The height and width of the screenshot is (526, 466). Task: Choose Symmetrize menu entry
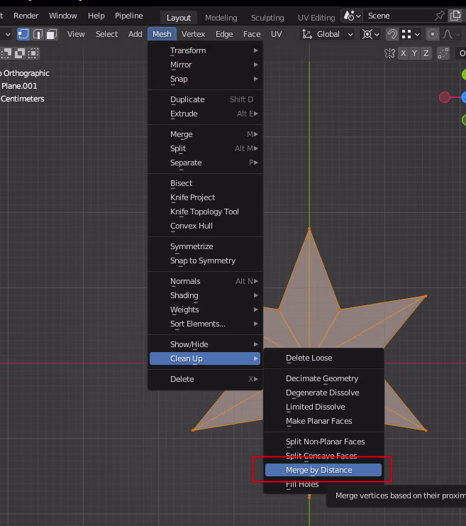click(205, 246)
